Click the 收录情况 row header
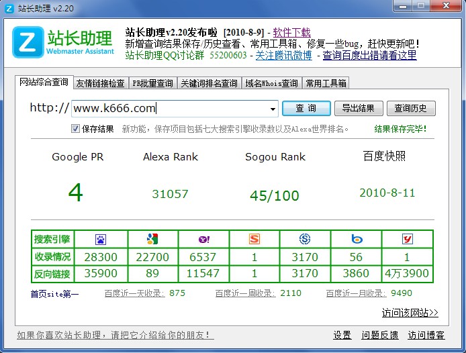The image size is (466, 353). [x=52, y=257]
